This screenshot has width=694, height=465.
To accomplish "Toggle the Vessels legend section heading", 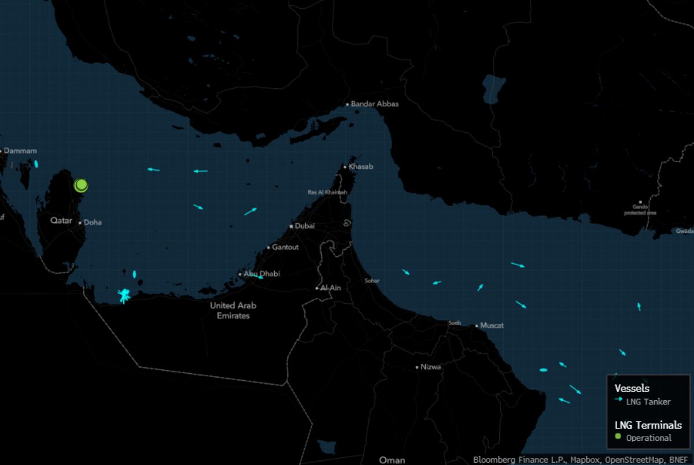I will tap(632, 388).
